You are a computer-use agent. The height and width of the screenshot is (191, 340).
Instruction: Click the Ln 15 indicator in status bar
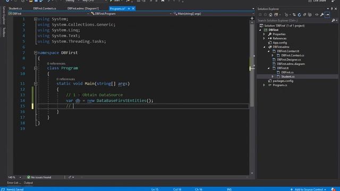(x=155, y=189)
